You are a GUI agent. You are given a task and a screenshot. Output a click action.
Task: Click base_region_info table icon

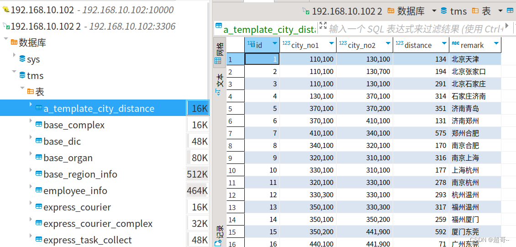[x=39, y=173]
